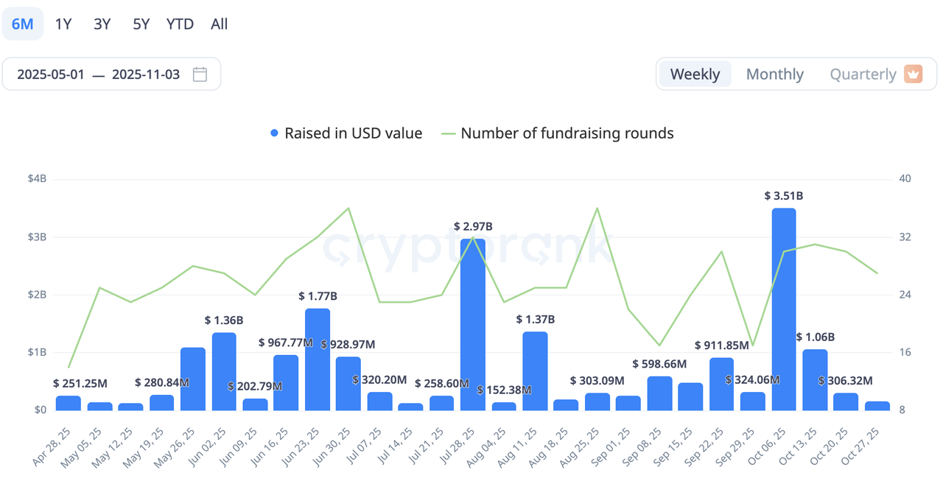943x484 pixels.
Task: Click the green line legend marker
Action: coord(448,133)
